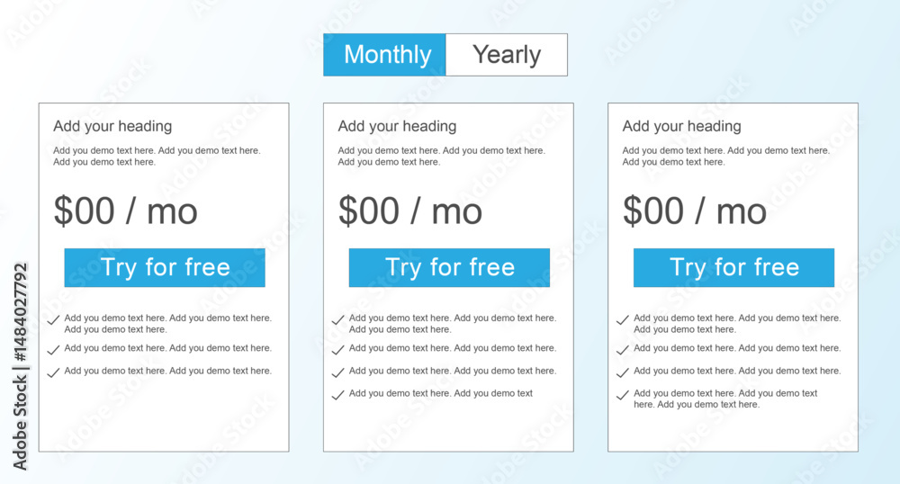Click second checkmark icon in left card
Viewport: 900px width, 484px height.
point(53,350)
